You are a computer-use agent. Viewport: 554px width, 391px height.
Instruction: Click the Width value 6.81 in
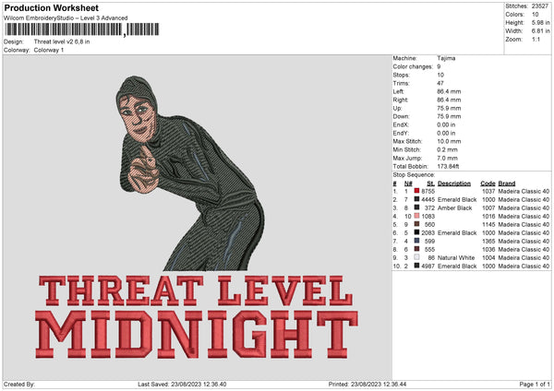tap(540, 31)
